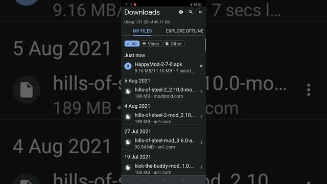Tap the battery indicator in status bar
Image resolution: width=327 pixels, height=184 pixels.
(200, 5)
